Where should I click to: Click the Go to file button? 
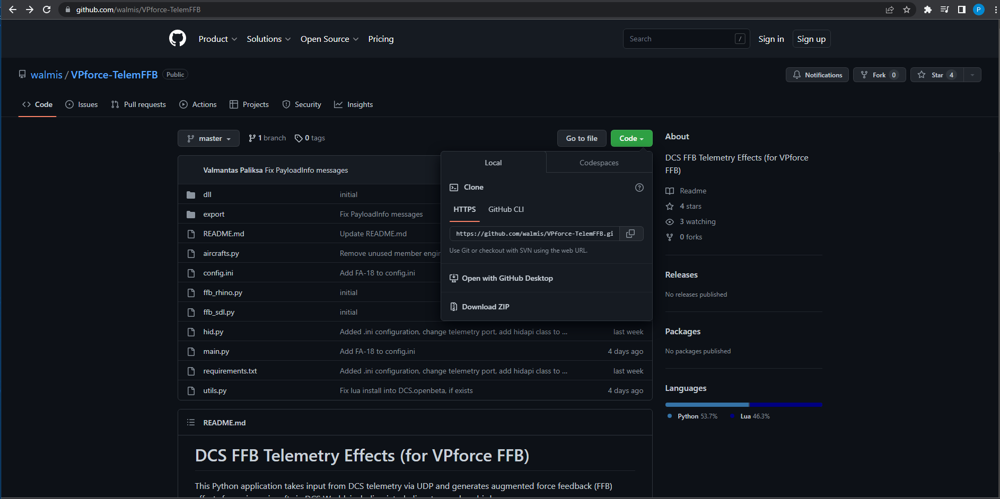click(x=582, y=138)
